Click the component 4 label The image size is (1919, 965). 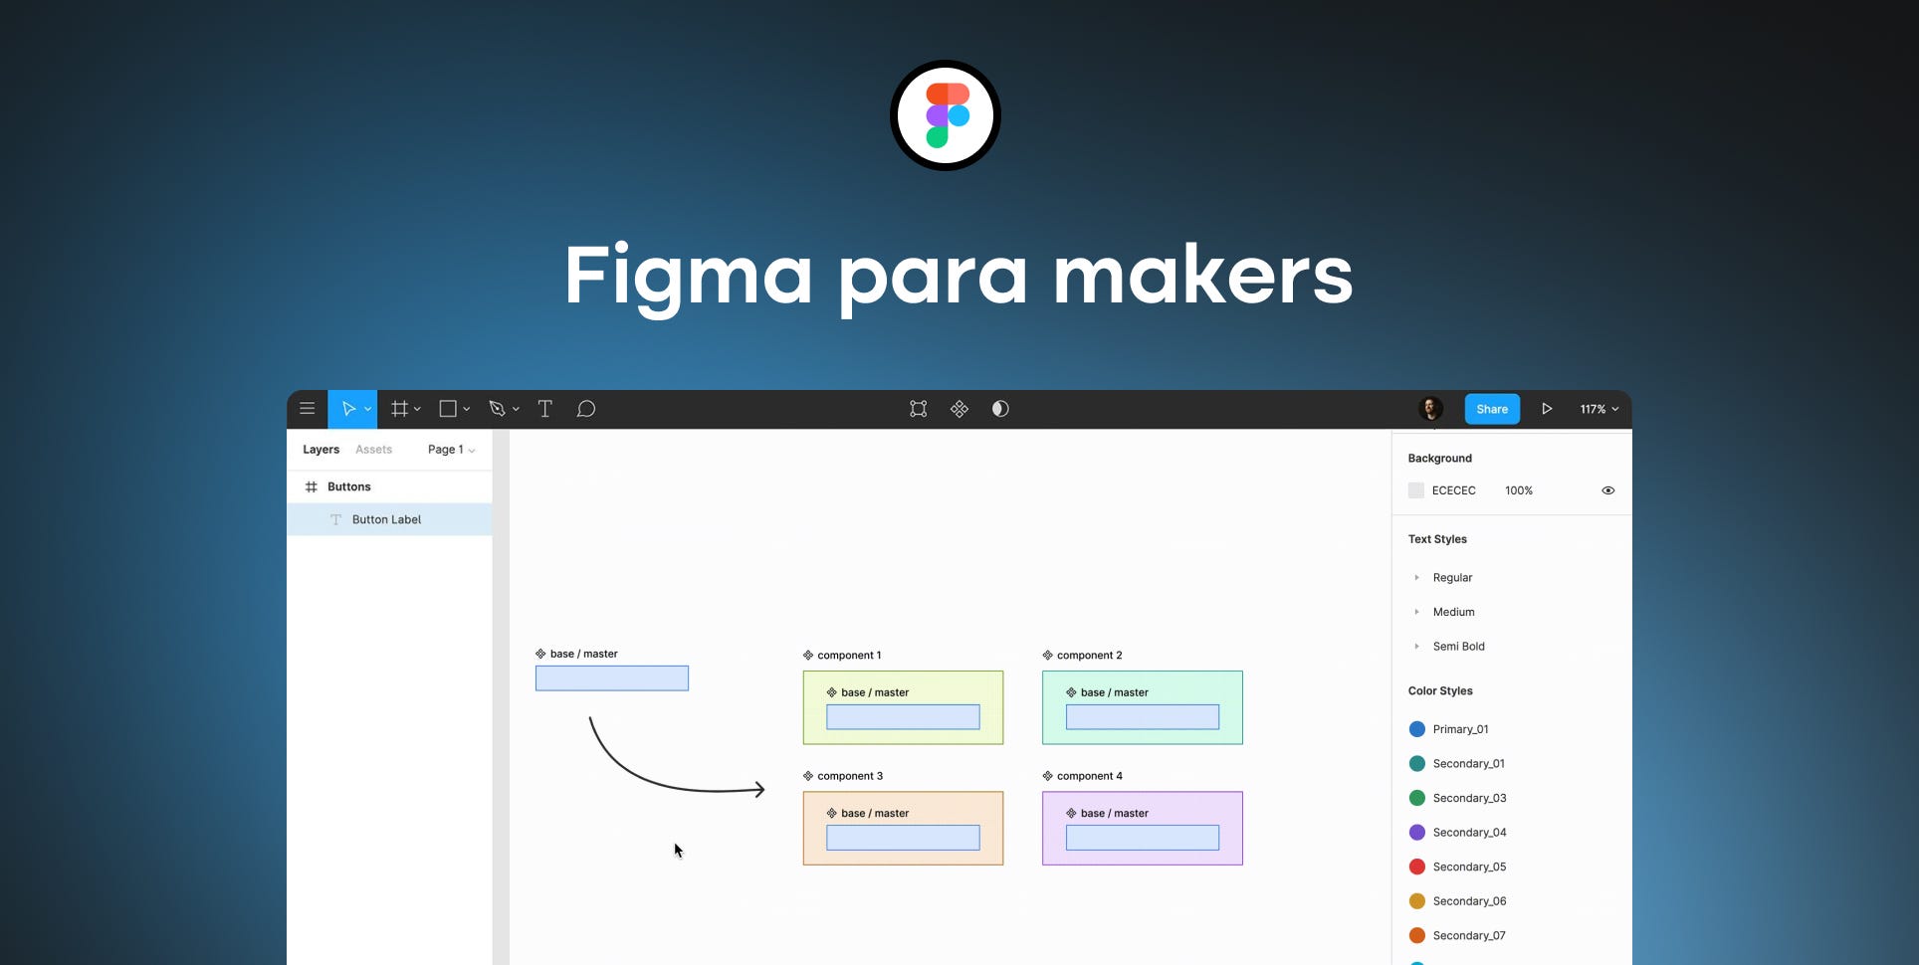point(1089,776)
